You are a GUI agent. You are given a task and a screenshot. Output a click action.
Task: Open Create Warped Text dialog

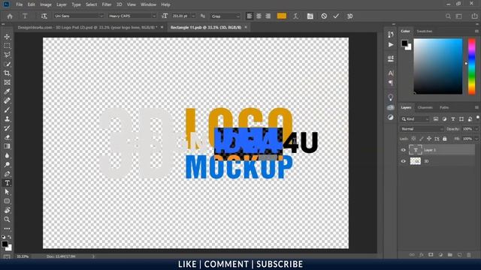point(295,16)
